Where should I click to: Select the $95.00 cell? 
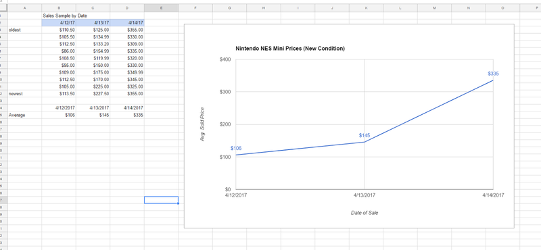click(59, 65)
